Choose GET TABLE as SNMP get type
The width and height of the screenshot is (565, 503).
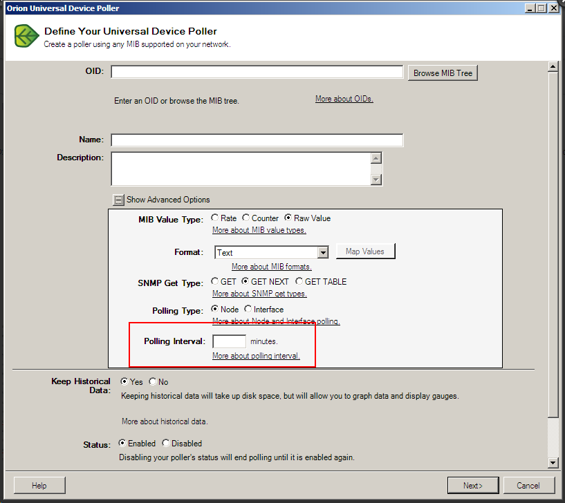pyautogui.click(x=299, y=281)
